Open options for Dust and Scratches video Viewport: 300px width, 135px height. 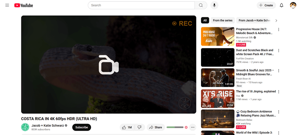[x=279, y=50]
